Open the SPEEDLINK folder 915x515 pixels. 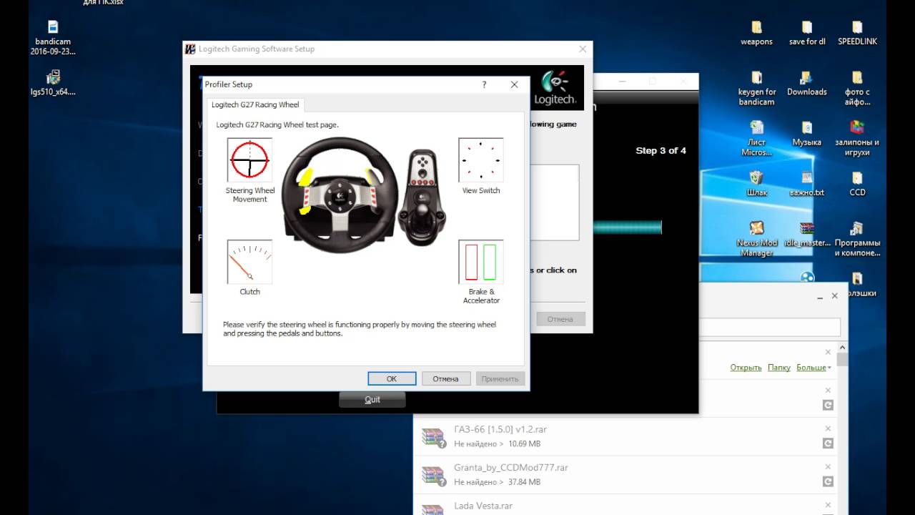pos(857,33)
